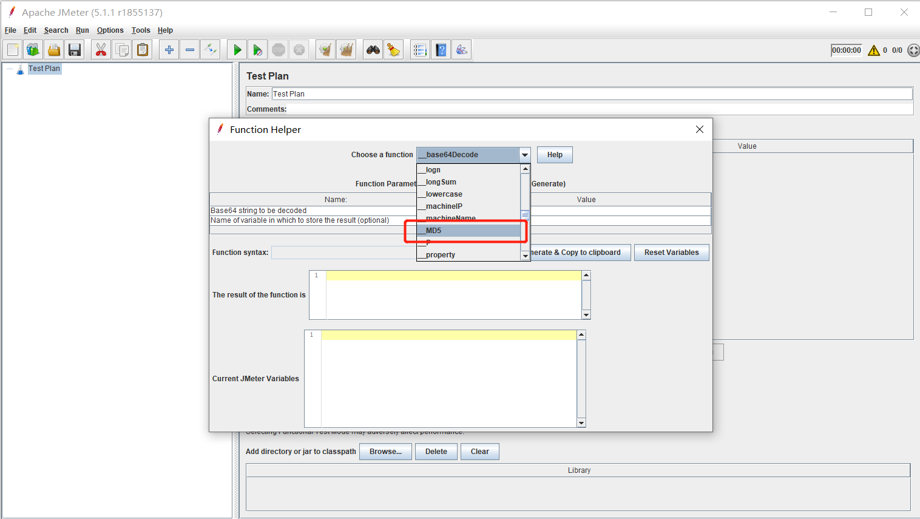Create a new test plan via toolbar icon
The height and width of the screenshot is (519, 920).
(x=13, y=50)
